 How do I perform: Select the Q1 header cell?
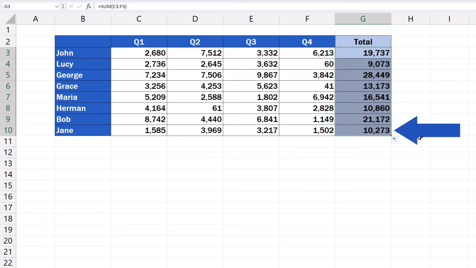(x=139, y=42)
